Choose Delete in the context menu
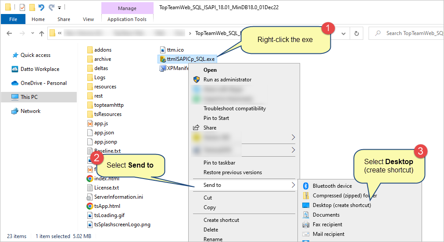The width and height of the screenshot is (444, 242). tap(211, 230)
